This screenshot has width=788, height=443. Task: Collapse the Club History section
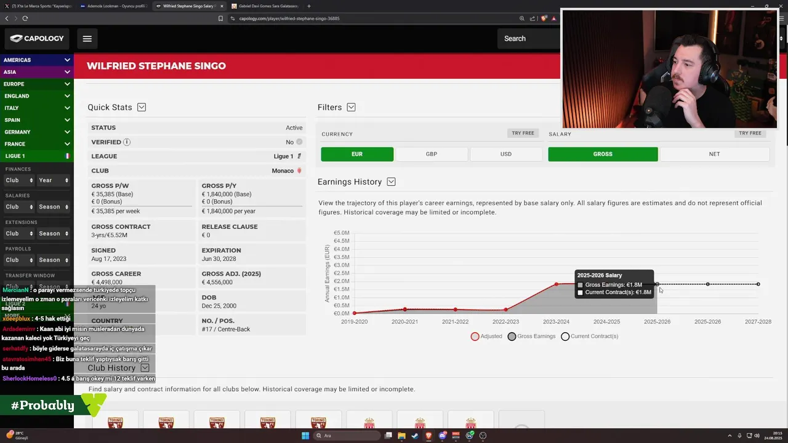pyautogui.click(x=145, y=368)
